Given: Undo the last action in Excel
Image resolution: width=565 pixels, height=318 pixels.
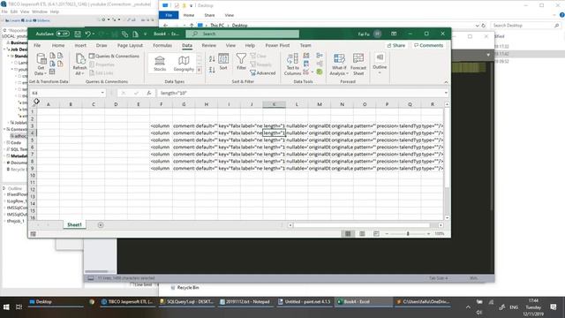Looking at the screenshot, I should coord(87,34).
